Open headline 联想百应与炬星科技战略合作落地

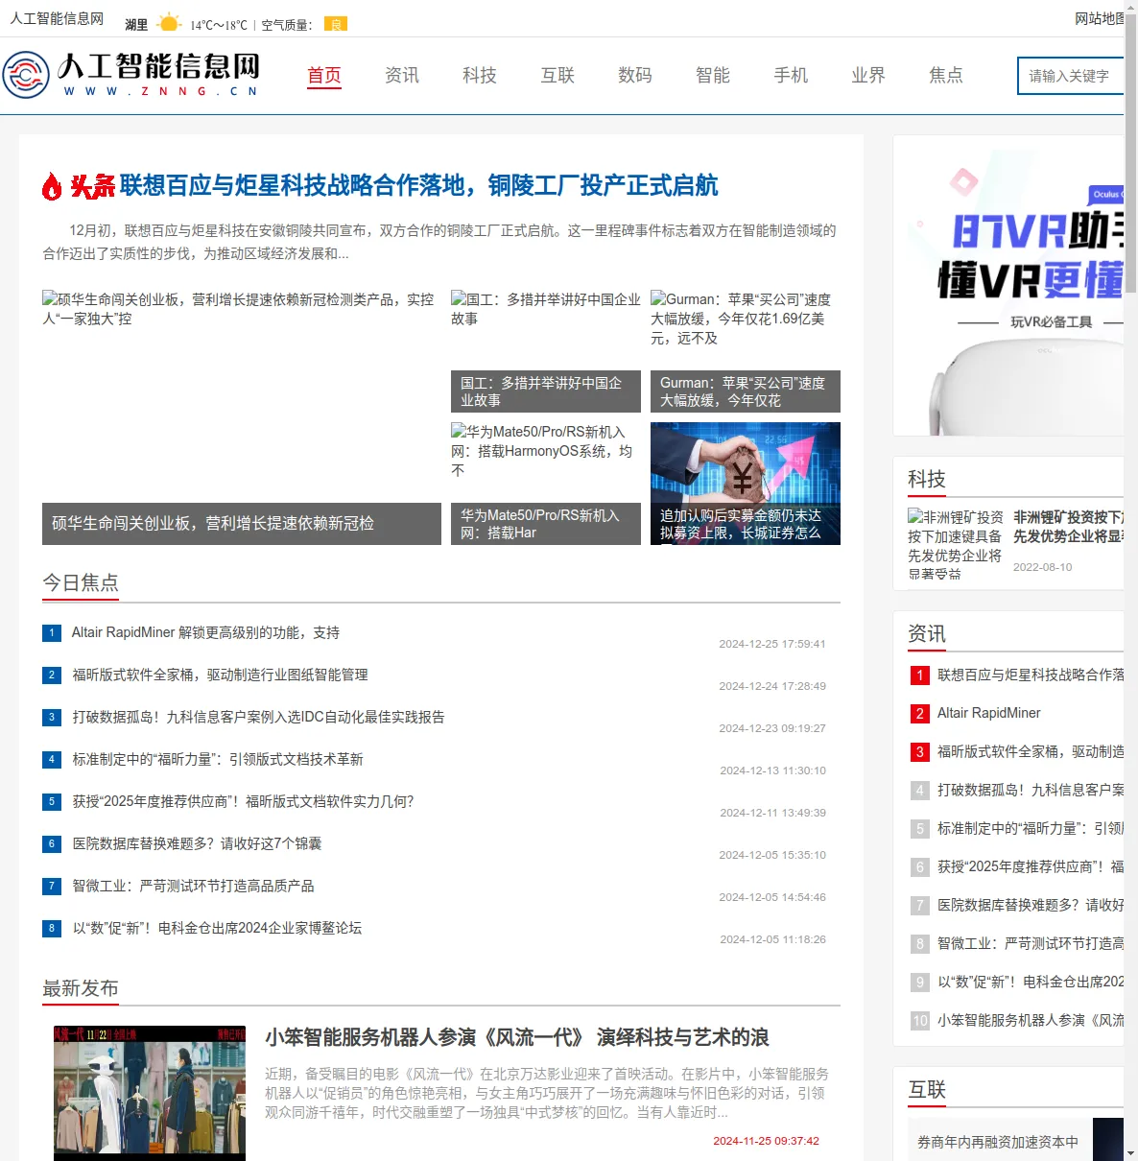tap(418, 185)
